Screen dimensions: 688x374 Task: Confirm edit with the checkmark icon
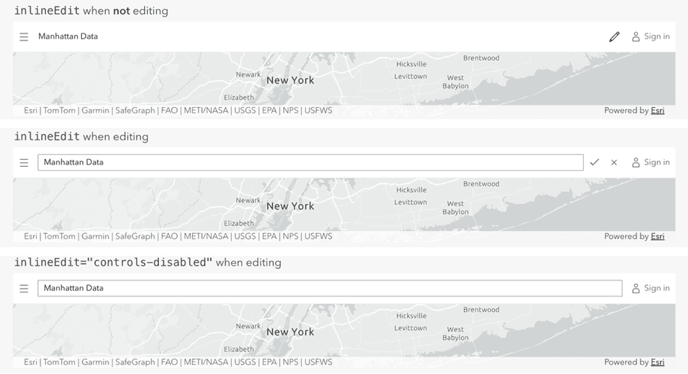pos(594,162)
